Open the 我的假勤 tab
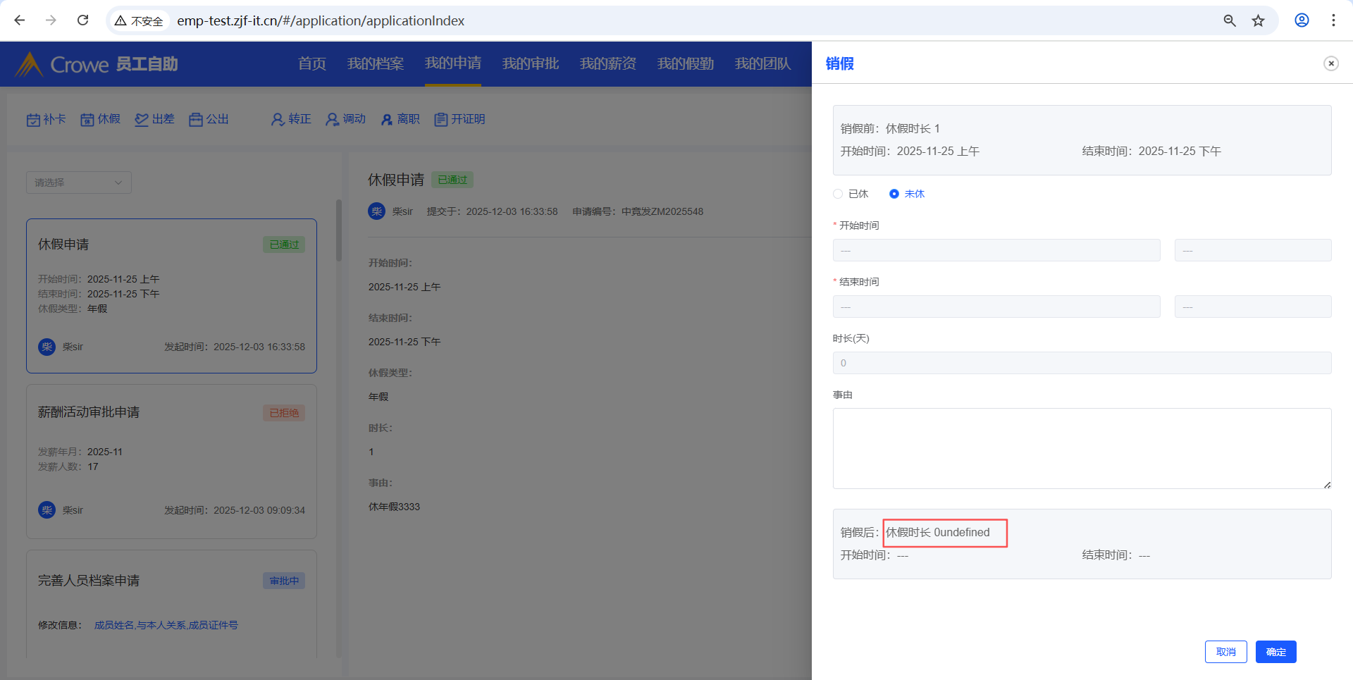 [x=686, y=64]
